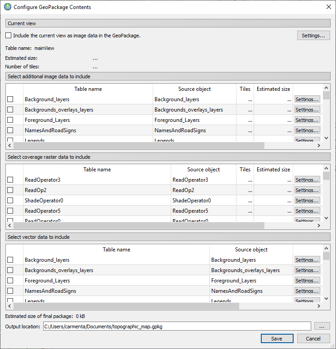Open Settings for NamesAndRoadSigns image data row
The image size is (336, 349).
pyautogui.click(x=307, y=130)
